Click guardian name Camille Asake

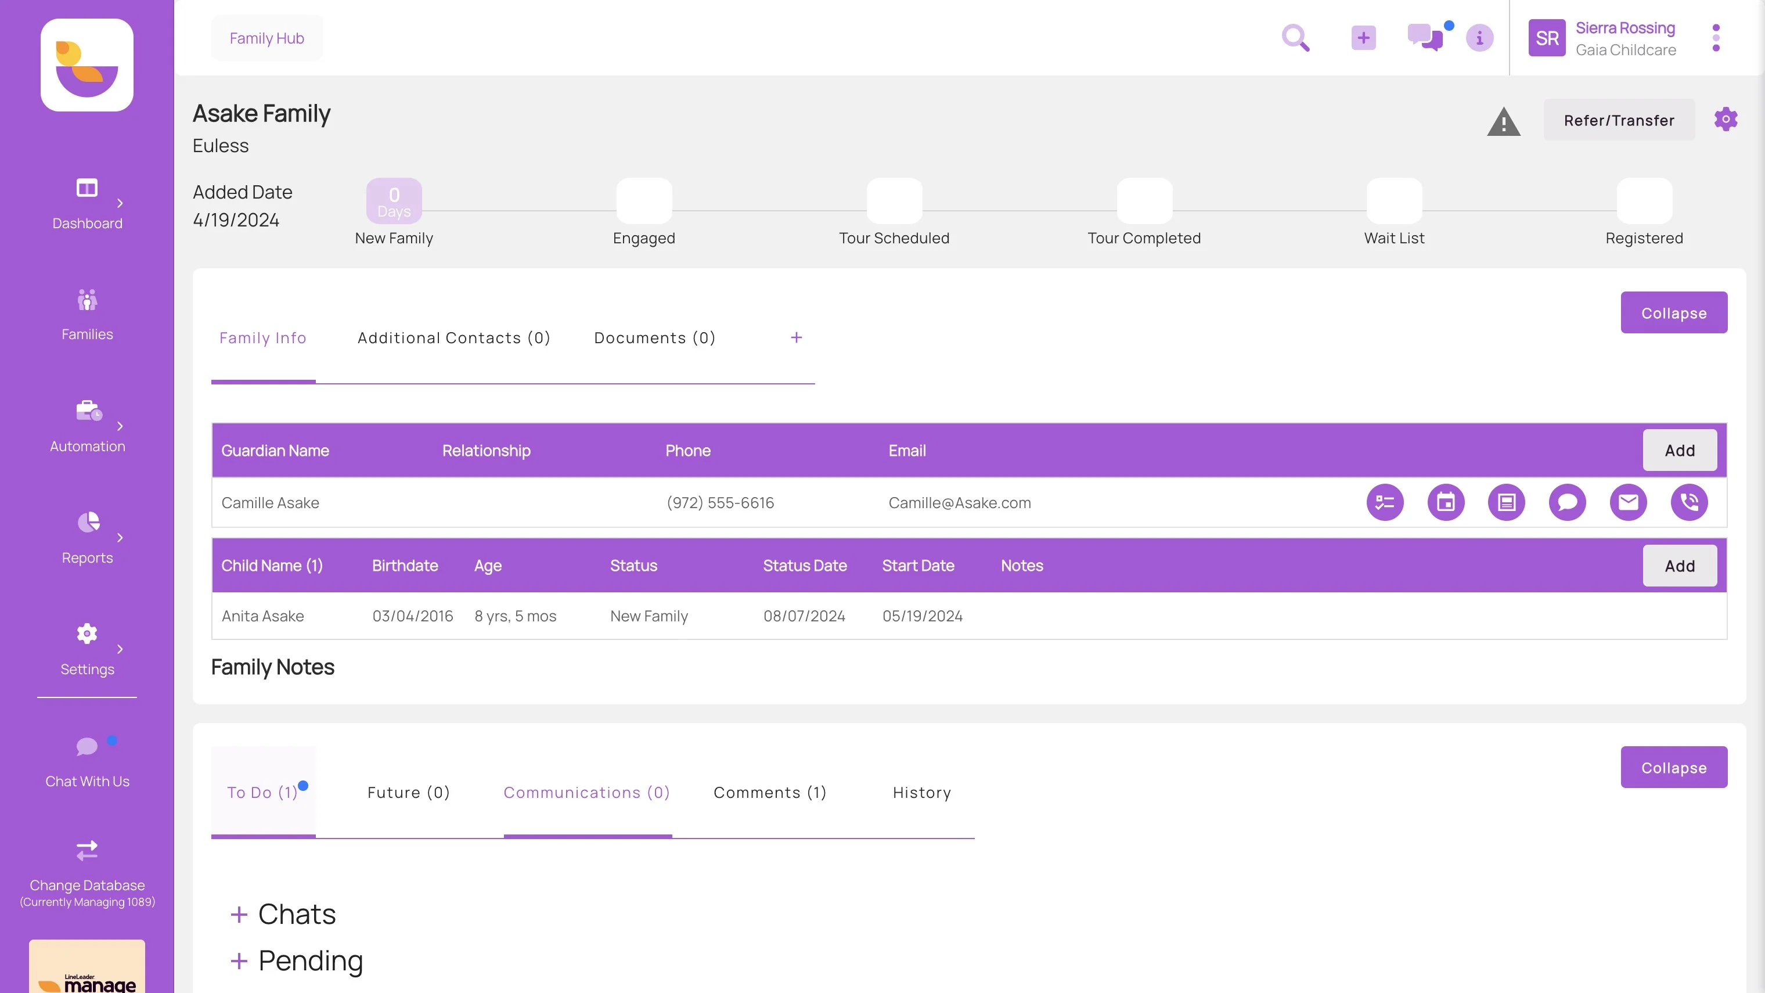coord(270,502)
